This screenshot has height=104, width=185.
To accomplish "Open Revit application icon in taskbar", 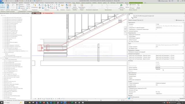I will click(x=65, y=103).
